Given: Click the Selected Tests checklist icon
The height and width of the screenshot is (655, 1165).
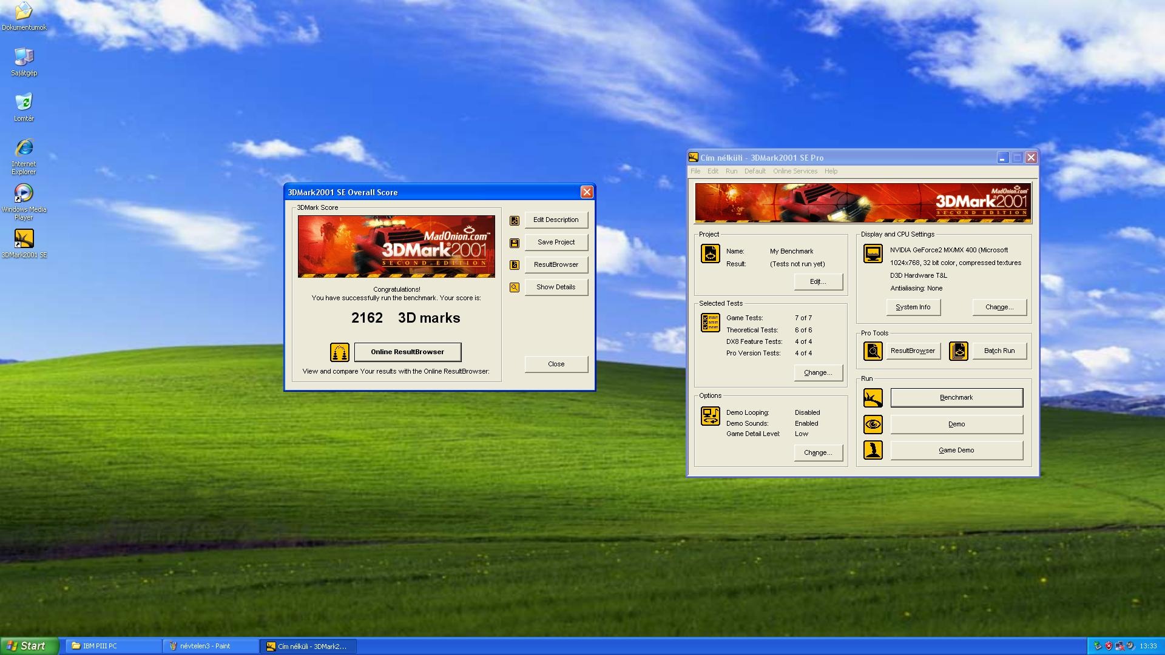Looking at the screenshot, I should [x=710, y=323].
